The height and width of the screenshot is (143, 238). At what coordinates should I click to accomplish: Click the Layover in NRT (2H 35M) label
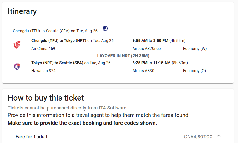[123, 56]
